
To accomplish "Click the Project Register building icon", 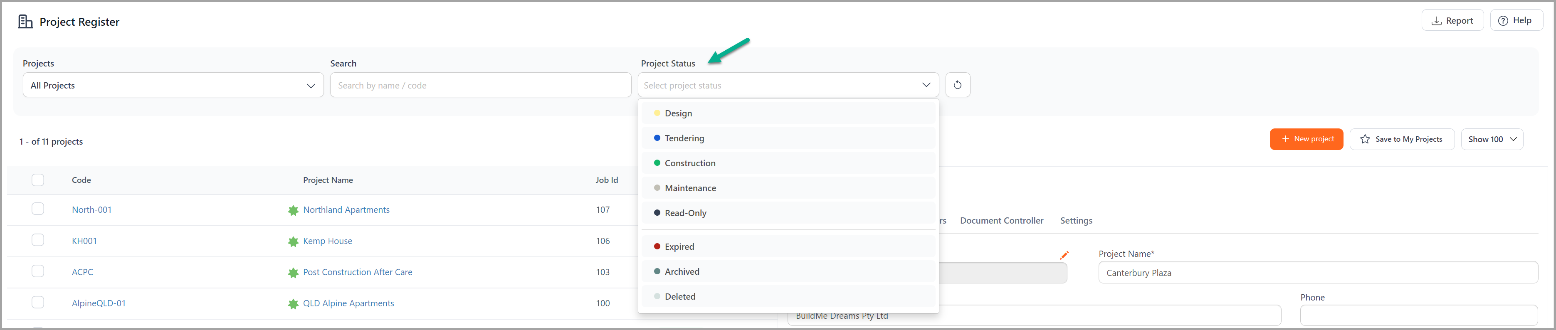I will (25, 22).
